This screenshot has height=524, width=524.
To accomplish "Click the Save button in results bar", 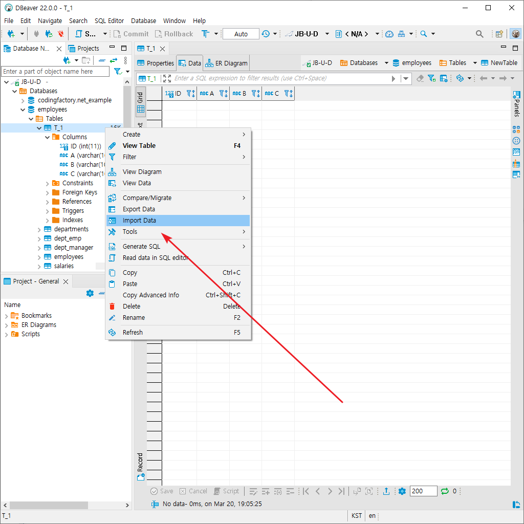I will (x=162, y=491).
